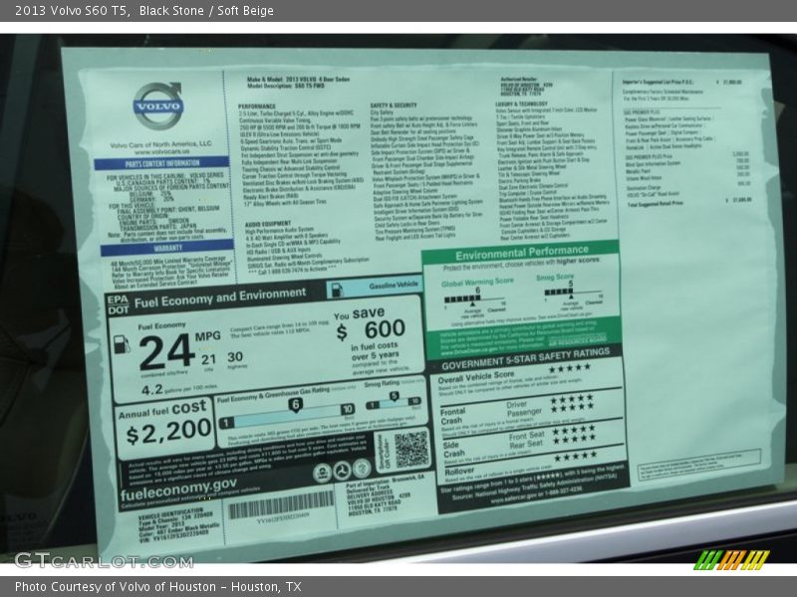This screenshot has width=797, height=597.
Task: Click the Smog Score bar
Action: (x=573, y=292)
